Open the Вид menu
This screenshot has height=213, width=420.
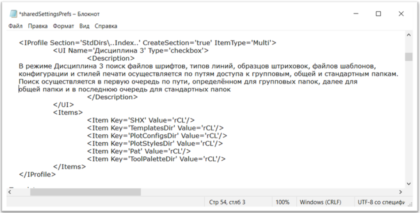(x=84, y=26)
